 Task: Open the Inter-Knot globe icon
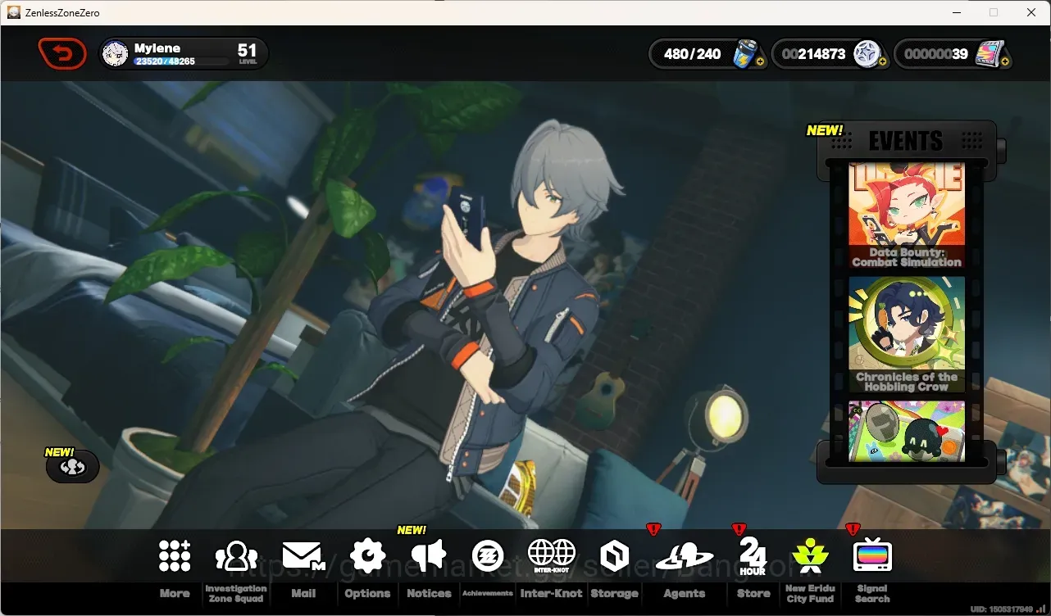552,556
